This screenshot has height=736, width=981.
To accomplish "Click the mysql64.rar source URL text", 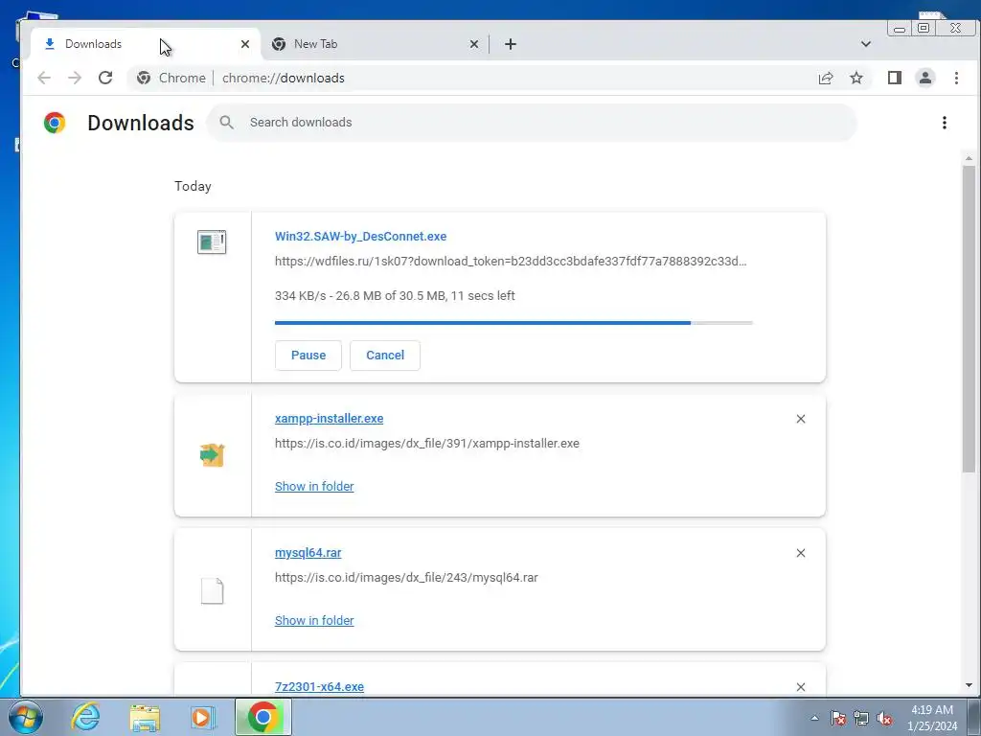I will pyautogui.click(x=406, y=577).
